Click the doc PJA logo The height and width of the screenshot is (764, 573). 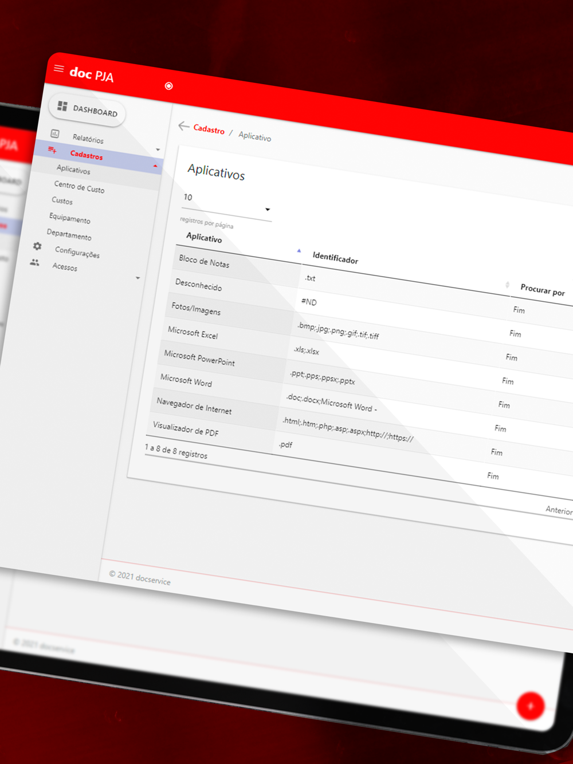[x=92, y=74]
